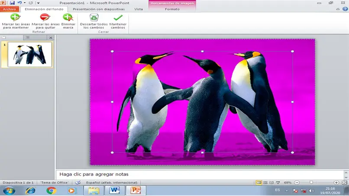Switch to Slide Sorter view
Screen dimensions: 349x196
265,183
